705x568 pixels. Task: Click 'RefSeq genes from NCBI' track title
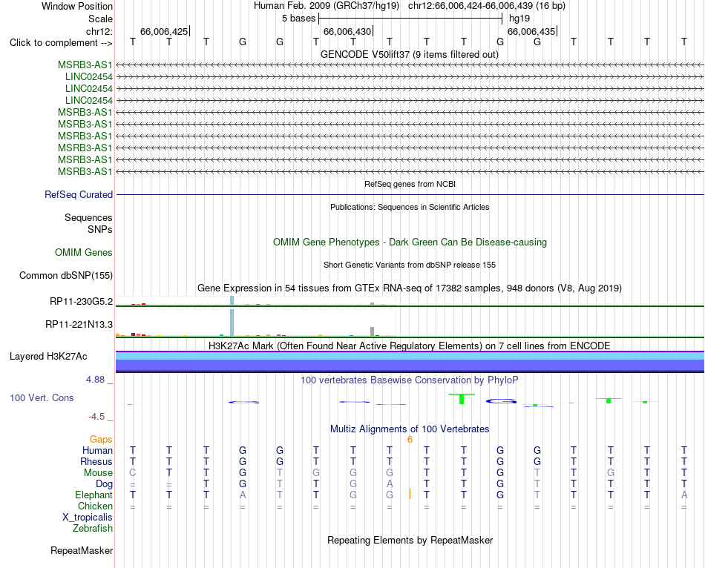(410, 184)
